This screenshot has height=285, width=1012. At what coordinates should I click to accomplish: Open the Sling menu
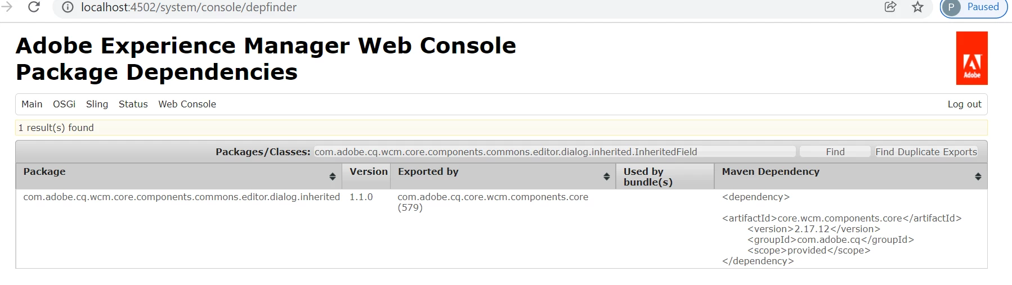97,104
